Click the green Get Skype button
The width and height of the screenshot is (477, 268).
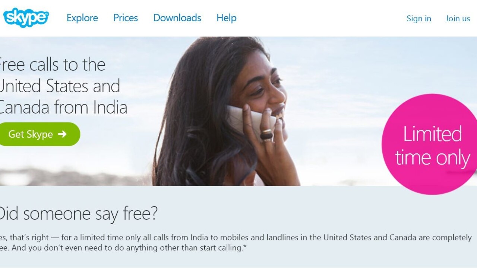[39, 134]
